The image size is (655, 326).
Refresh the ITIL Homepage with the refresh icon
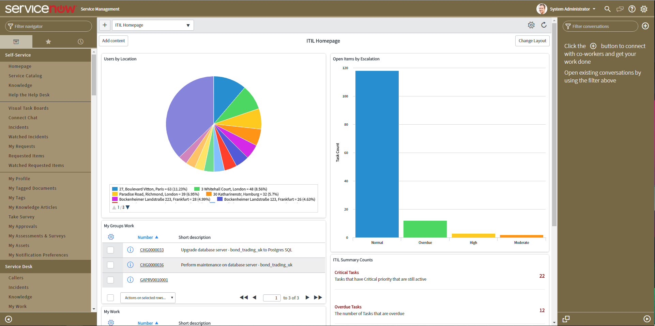(x=544, y=25)
